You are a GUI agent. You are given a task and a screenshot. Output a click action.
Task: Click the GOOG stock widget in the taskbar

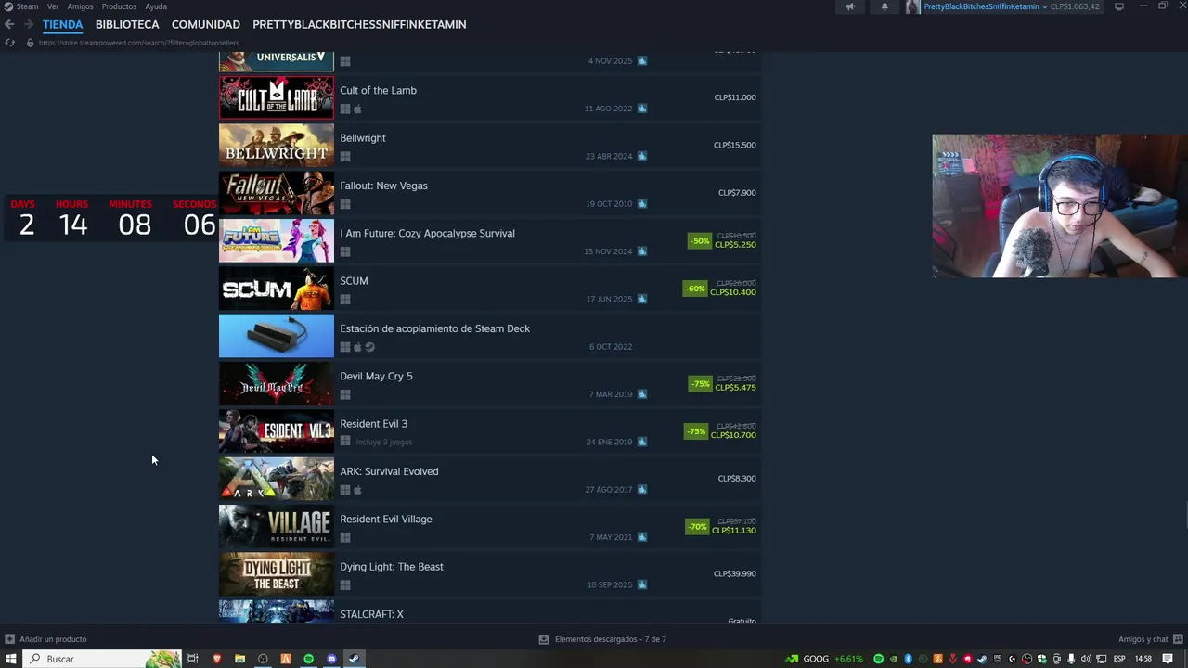tap(824, 659)
